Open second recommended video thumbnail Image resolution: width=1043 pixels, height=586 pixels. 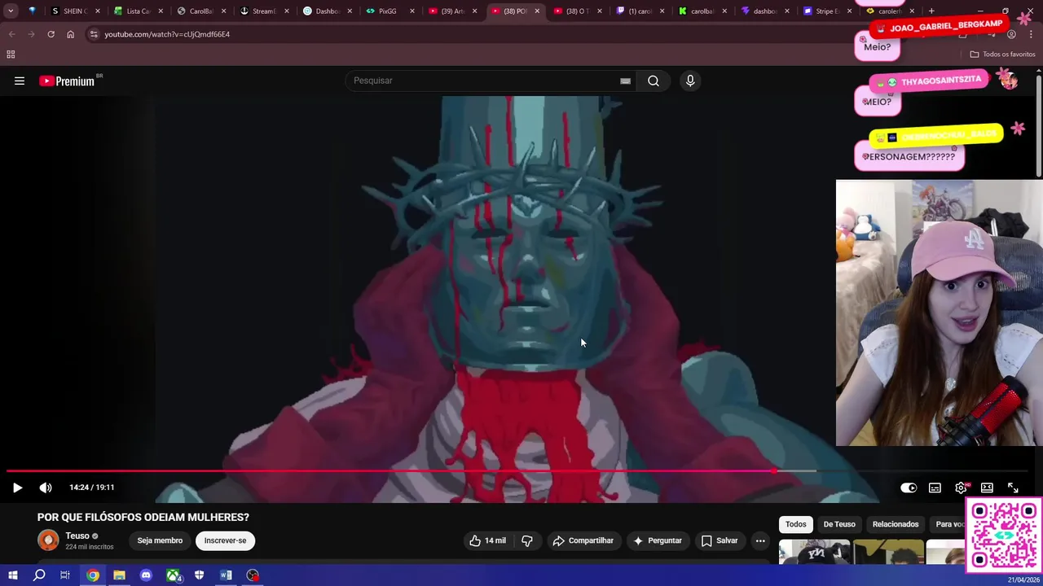coord(888,552)
